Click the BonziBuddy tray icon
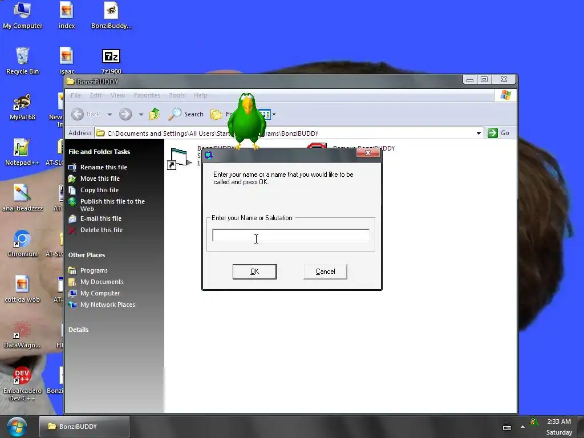The height and width of the screenshot is (438, 584). 534,421
